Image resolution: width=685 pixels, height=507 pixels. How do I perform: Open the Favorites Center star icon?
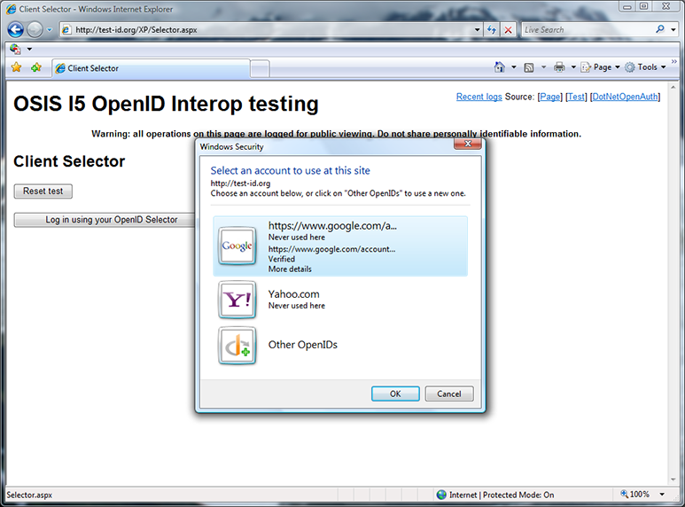[x=16, y=67]
